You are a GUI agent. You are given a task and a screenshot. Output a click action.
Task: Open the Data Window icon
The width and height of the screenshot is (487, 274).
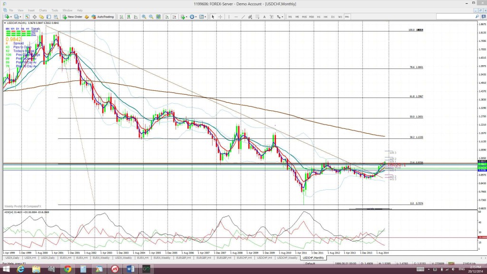(x=34, y=17)
